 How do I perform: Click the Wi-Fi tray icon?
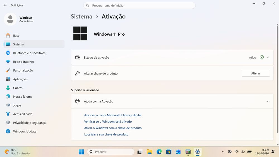pos(237,152)
